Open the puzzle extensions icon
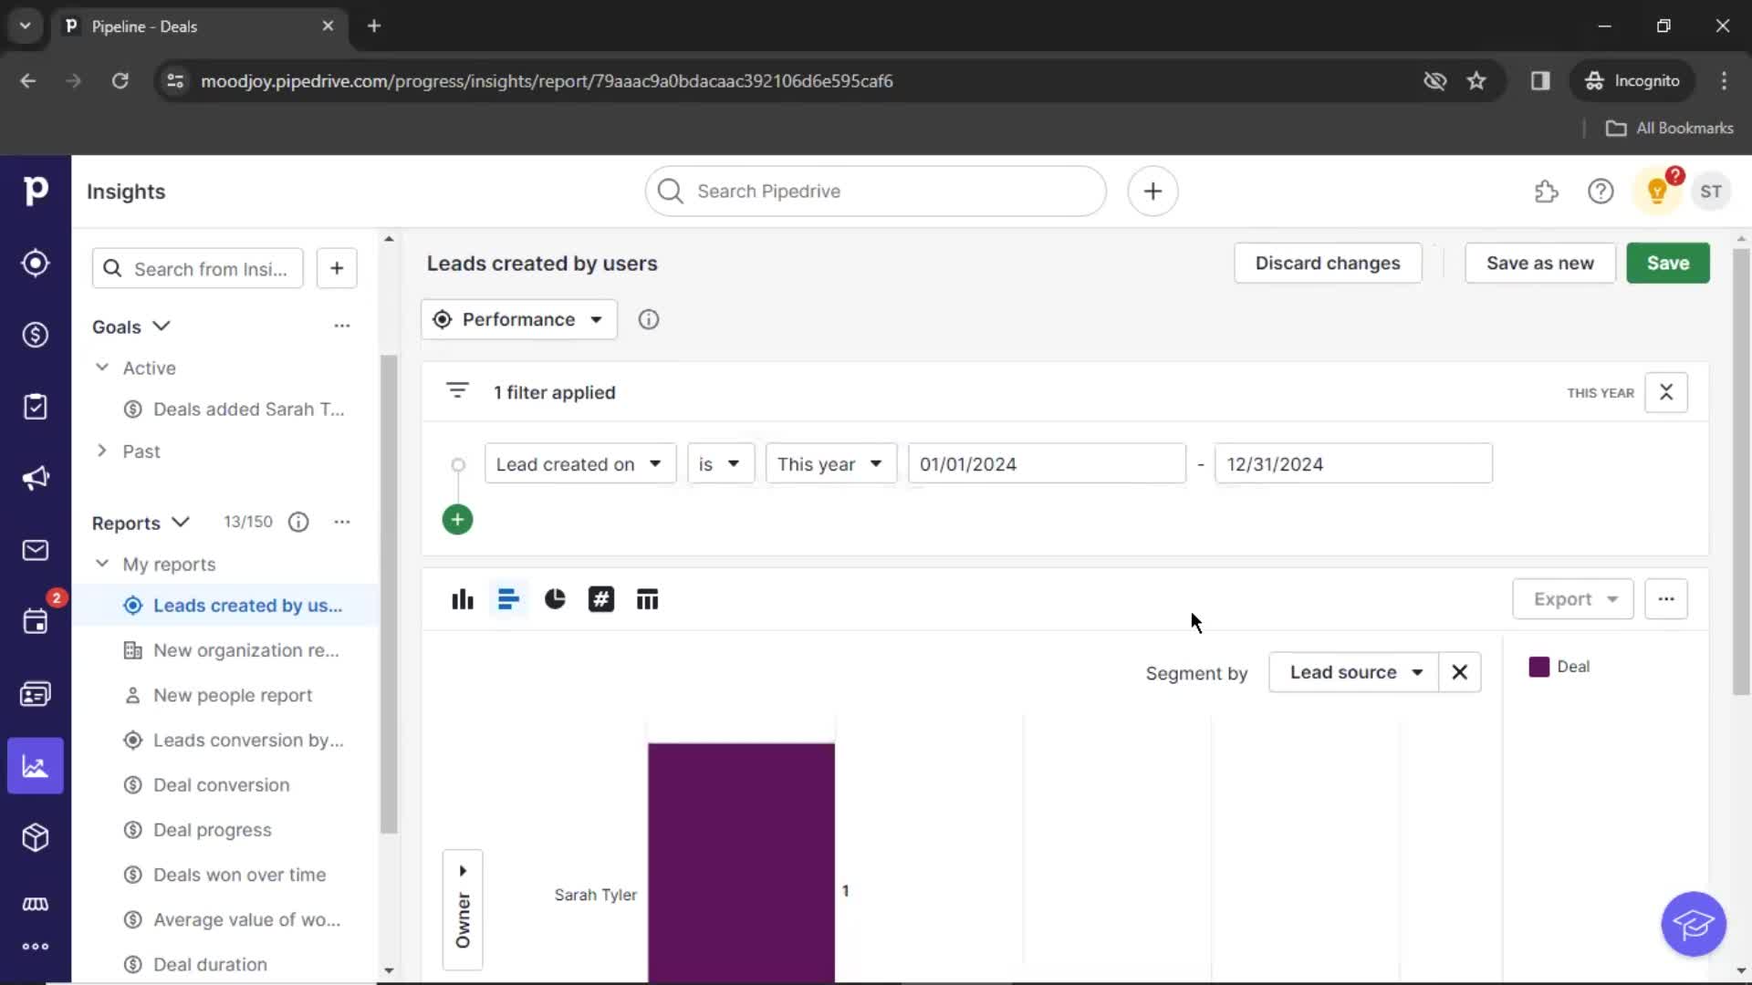This screenshot has height=985, width=1752. click(x=1546, y=192)
